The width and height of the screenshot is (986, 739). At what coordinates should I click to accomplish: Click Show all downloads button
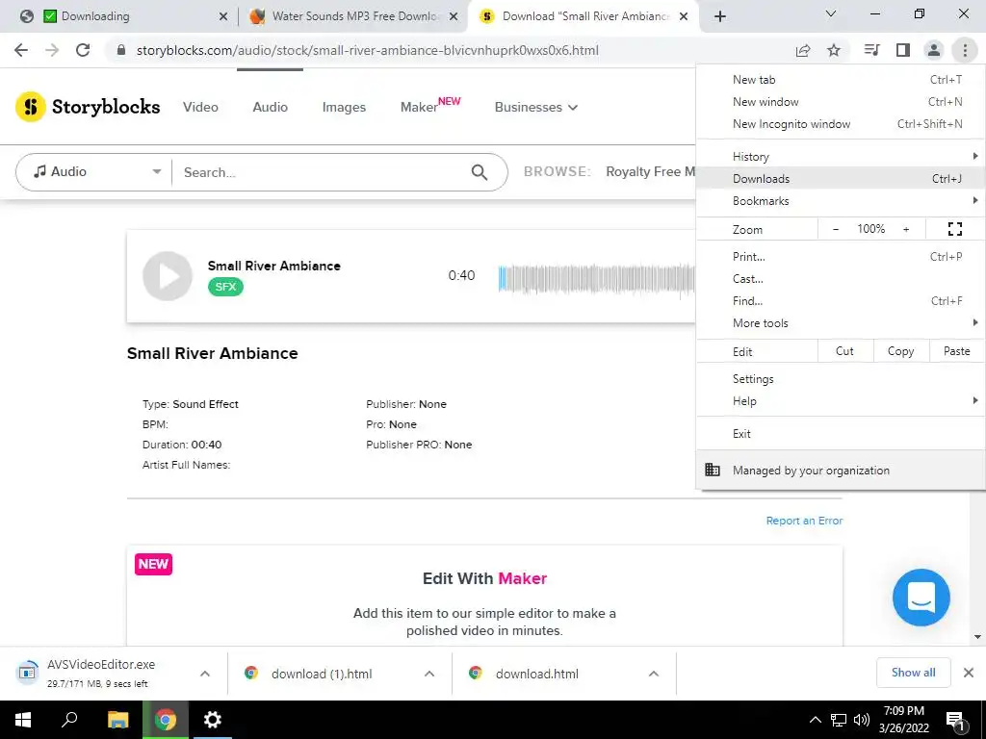[913, 673]
